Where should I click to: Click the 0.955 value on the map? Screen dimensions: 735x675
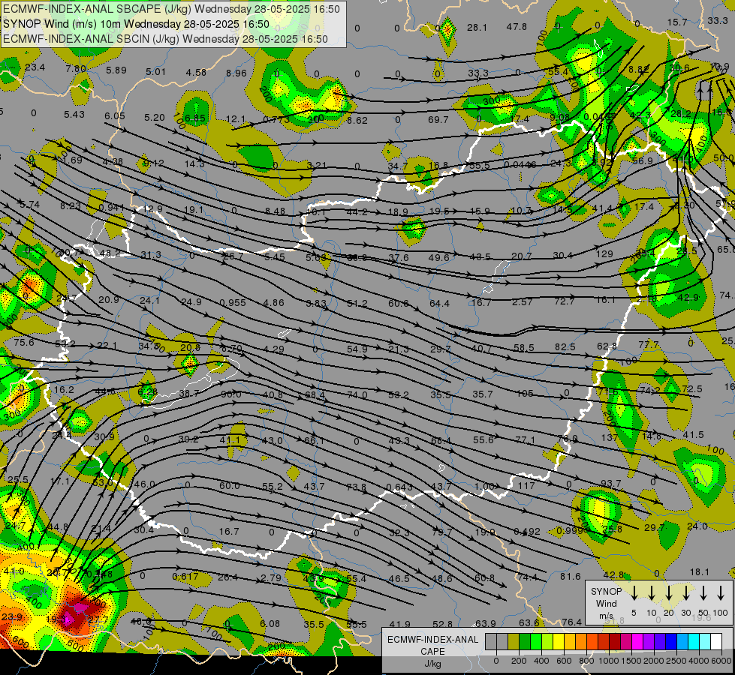click(x=233, y=302)
